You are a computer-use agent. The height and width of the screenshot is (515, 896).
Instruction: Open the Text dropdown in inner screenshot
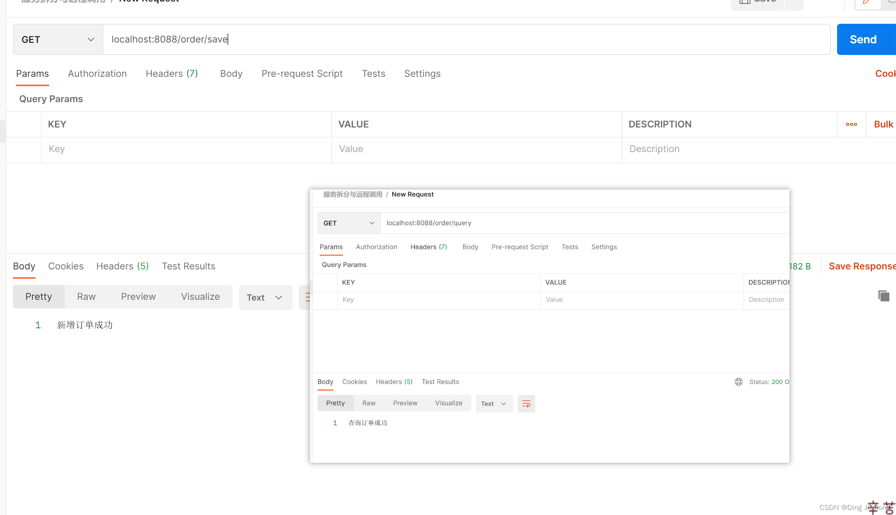494,404
